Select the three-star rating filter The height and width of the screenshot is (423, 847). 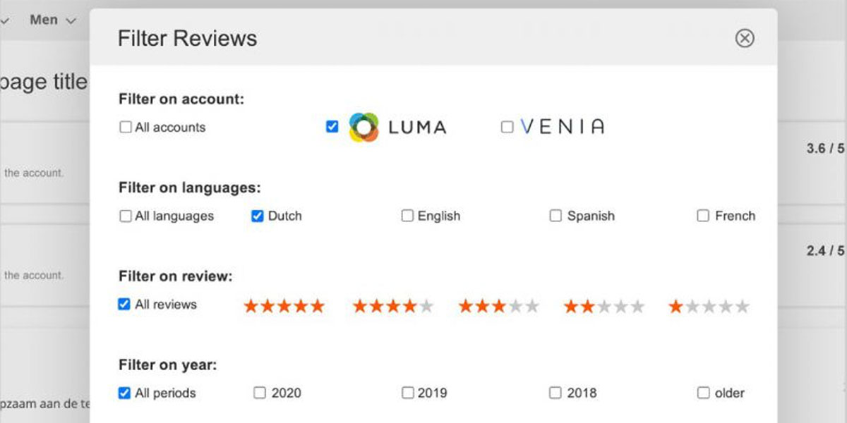point(499,306)
